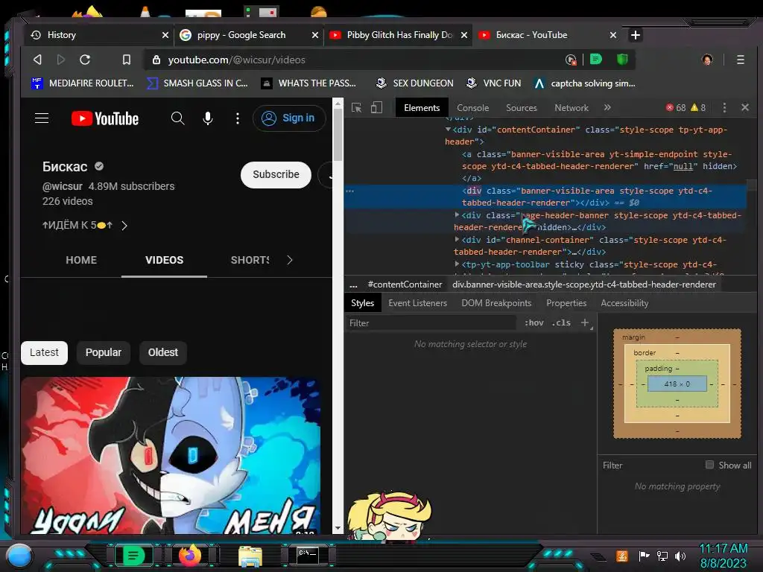Expand the tp-yt-app-toolbar node
Image resolution: width=763 pixels, height=572 pixels.
tap(457, 264)
